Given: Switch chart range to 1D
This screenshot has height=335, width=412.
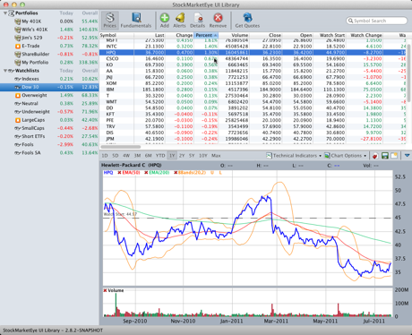Looking at the screenshot, I should [x=105, y=156].
